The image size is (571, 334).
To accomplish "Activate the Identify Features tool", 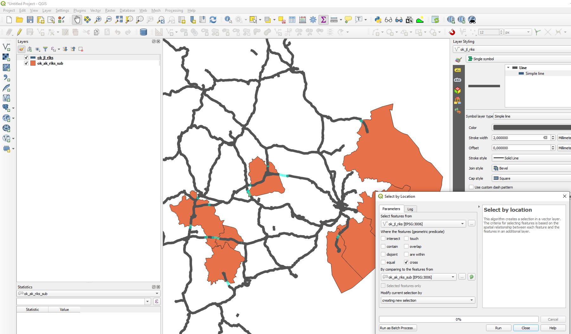I will 228,20.
